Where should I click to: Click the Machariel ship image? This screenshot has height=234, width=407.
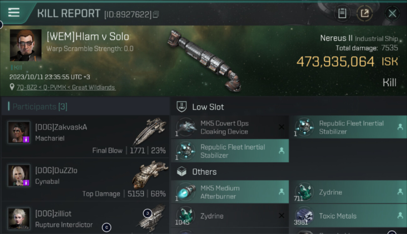149,131
